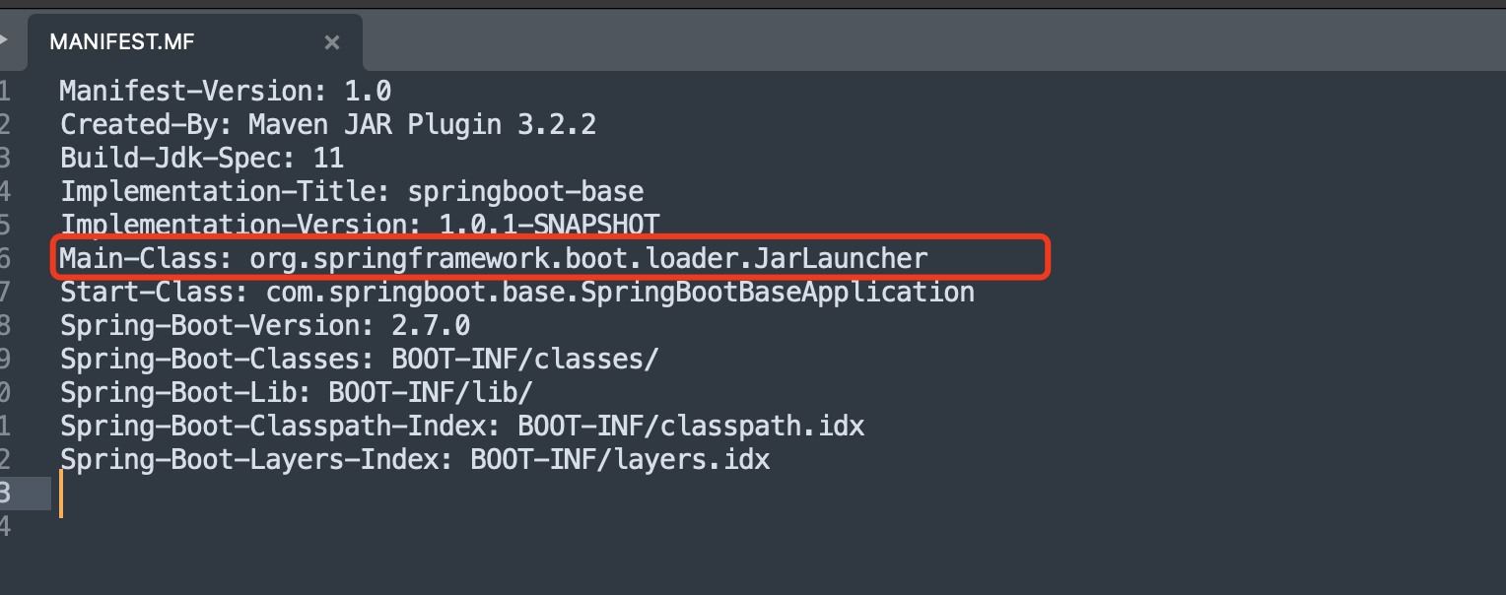Click the tab scroll arrow at top left
This screenshot has width=1506, height=595.
coord(5,41)
